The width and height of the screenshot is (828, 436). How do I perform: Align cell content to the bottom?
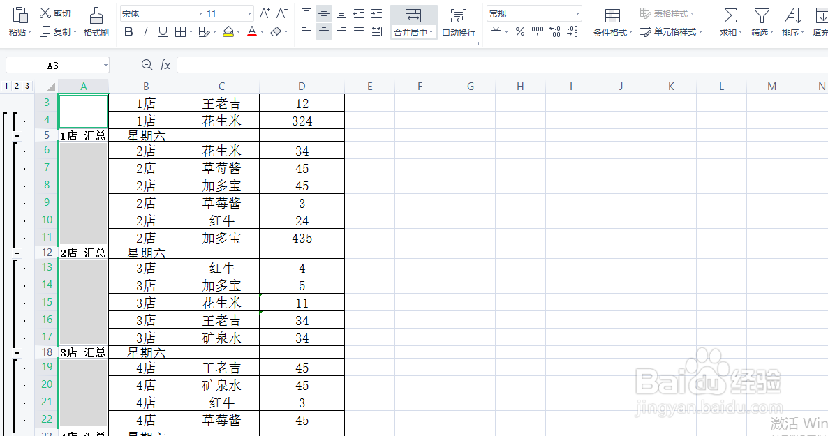point(341,13)
